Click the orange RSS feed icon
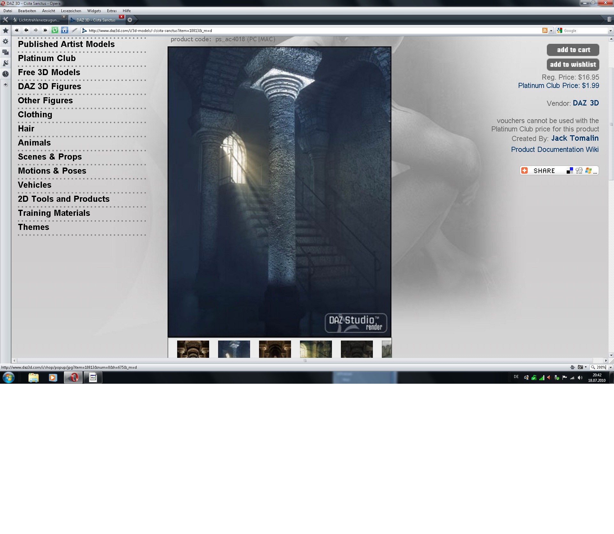Viewport: 614px width, 534px height. [x=545, y=30]
